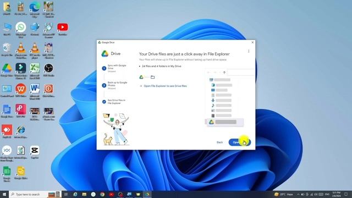
Task: Click the clock in the taskbar
Action: (336, 194)
